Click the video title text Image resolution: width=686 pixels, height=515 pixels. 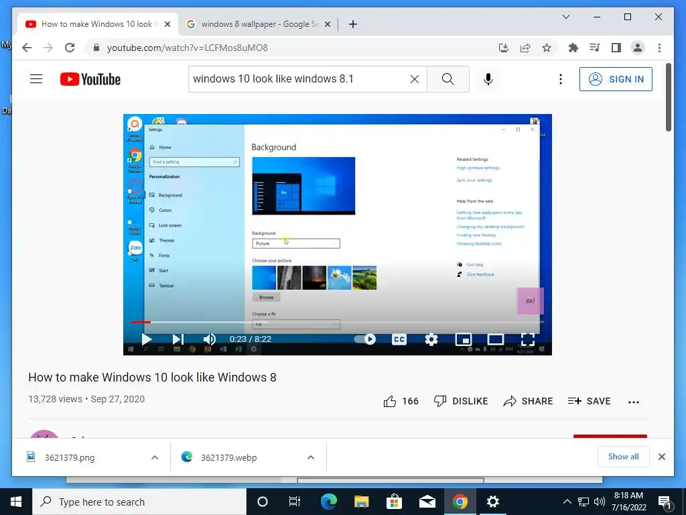click(152, 377)
